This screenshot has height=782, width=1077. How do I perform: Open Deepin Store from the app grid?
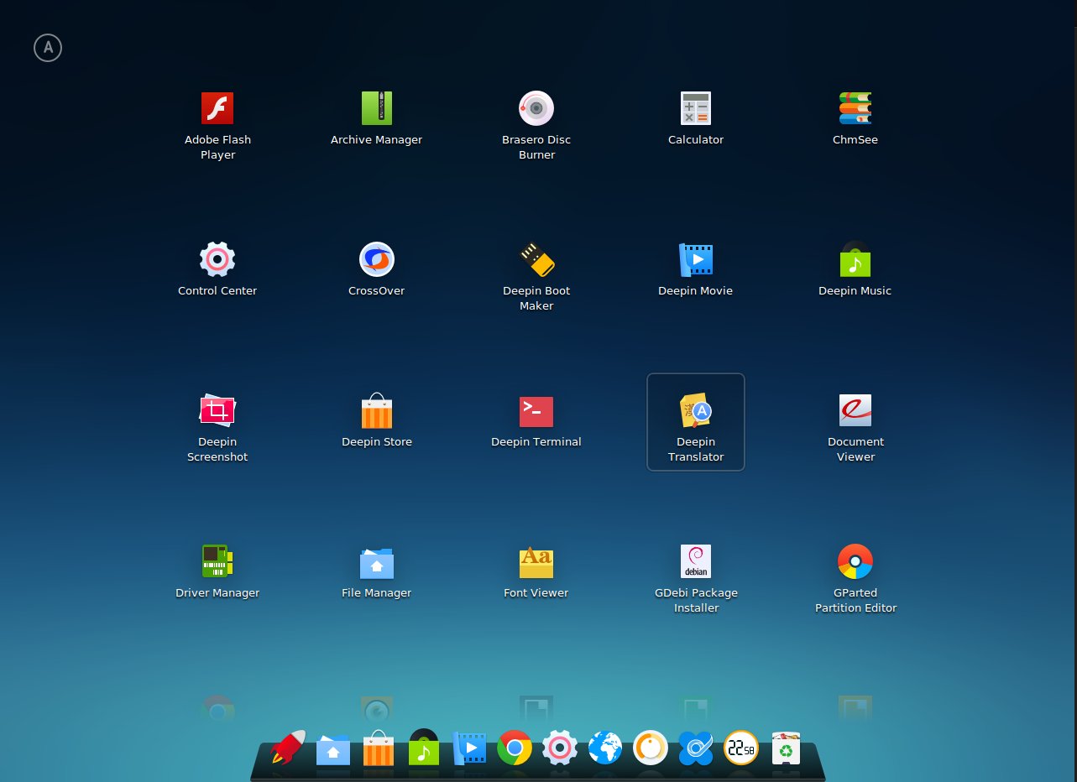pos(377,410)
